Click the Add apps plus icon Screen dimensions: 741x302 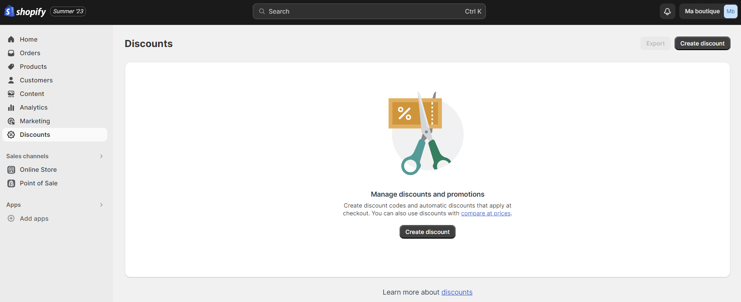click(11, 218)
